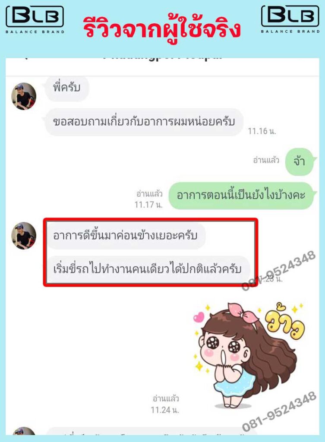
Task: Click the BLB Balance Brand logo at top right
Action: tap(290, 19)
